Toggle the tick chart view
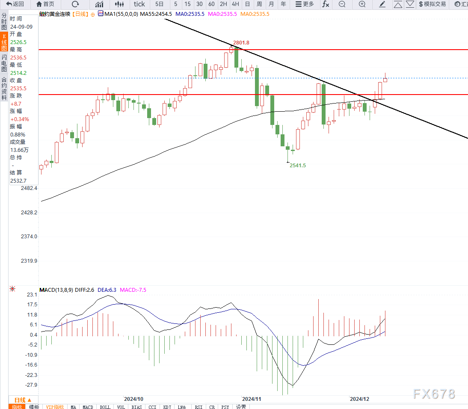468x409 pixels. 139,4
